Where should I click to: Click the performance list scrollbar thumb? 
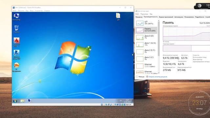point(159,39)
